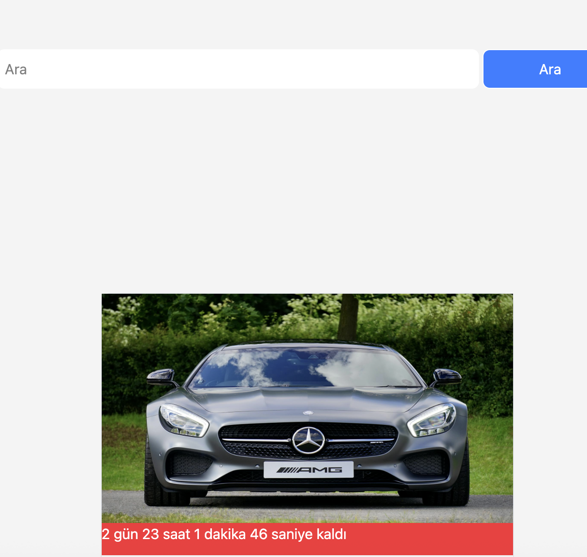
Task: Click the car's right-side headlight in the photo
Action: coord(432,421)
